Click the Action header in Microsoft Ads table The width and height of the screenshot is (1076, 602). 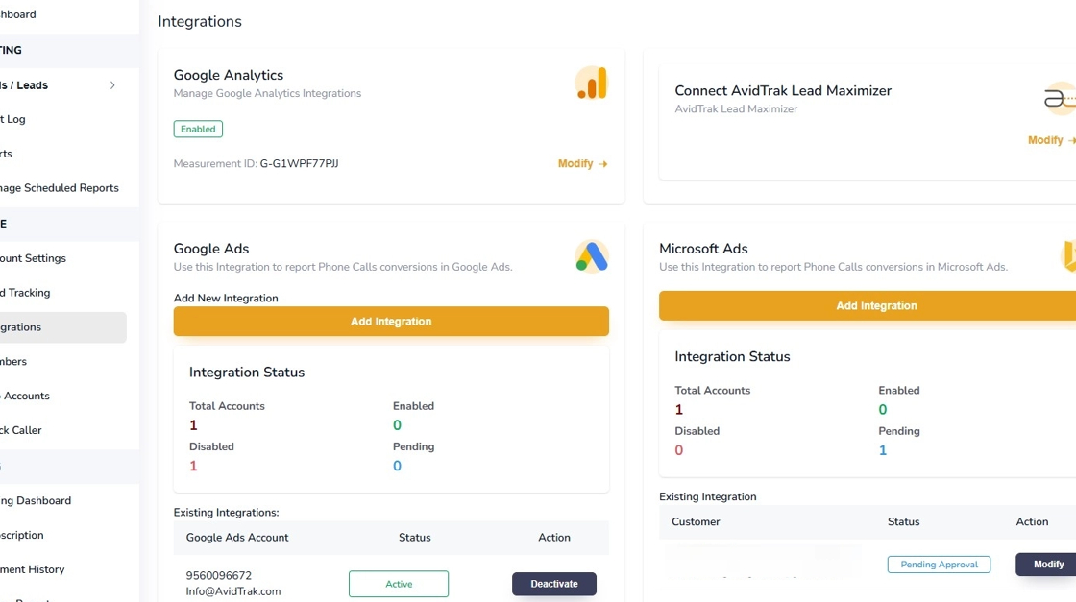tap(1032, 521)
